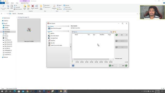
Task: Open the Move to dropdown in ribbon
Action: 25,7
